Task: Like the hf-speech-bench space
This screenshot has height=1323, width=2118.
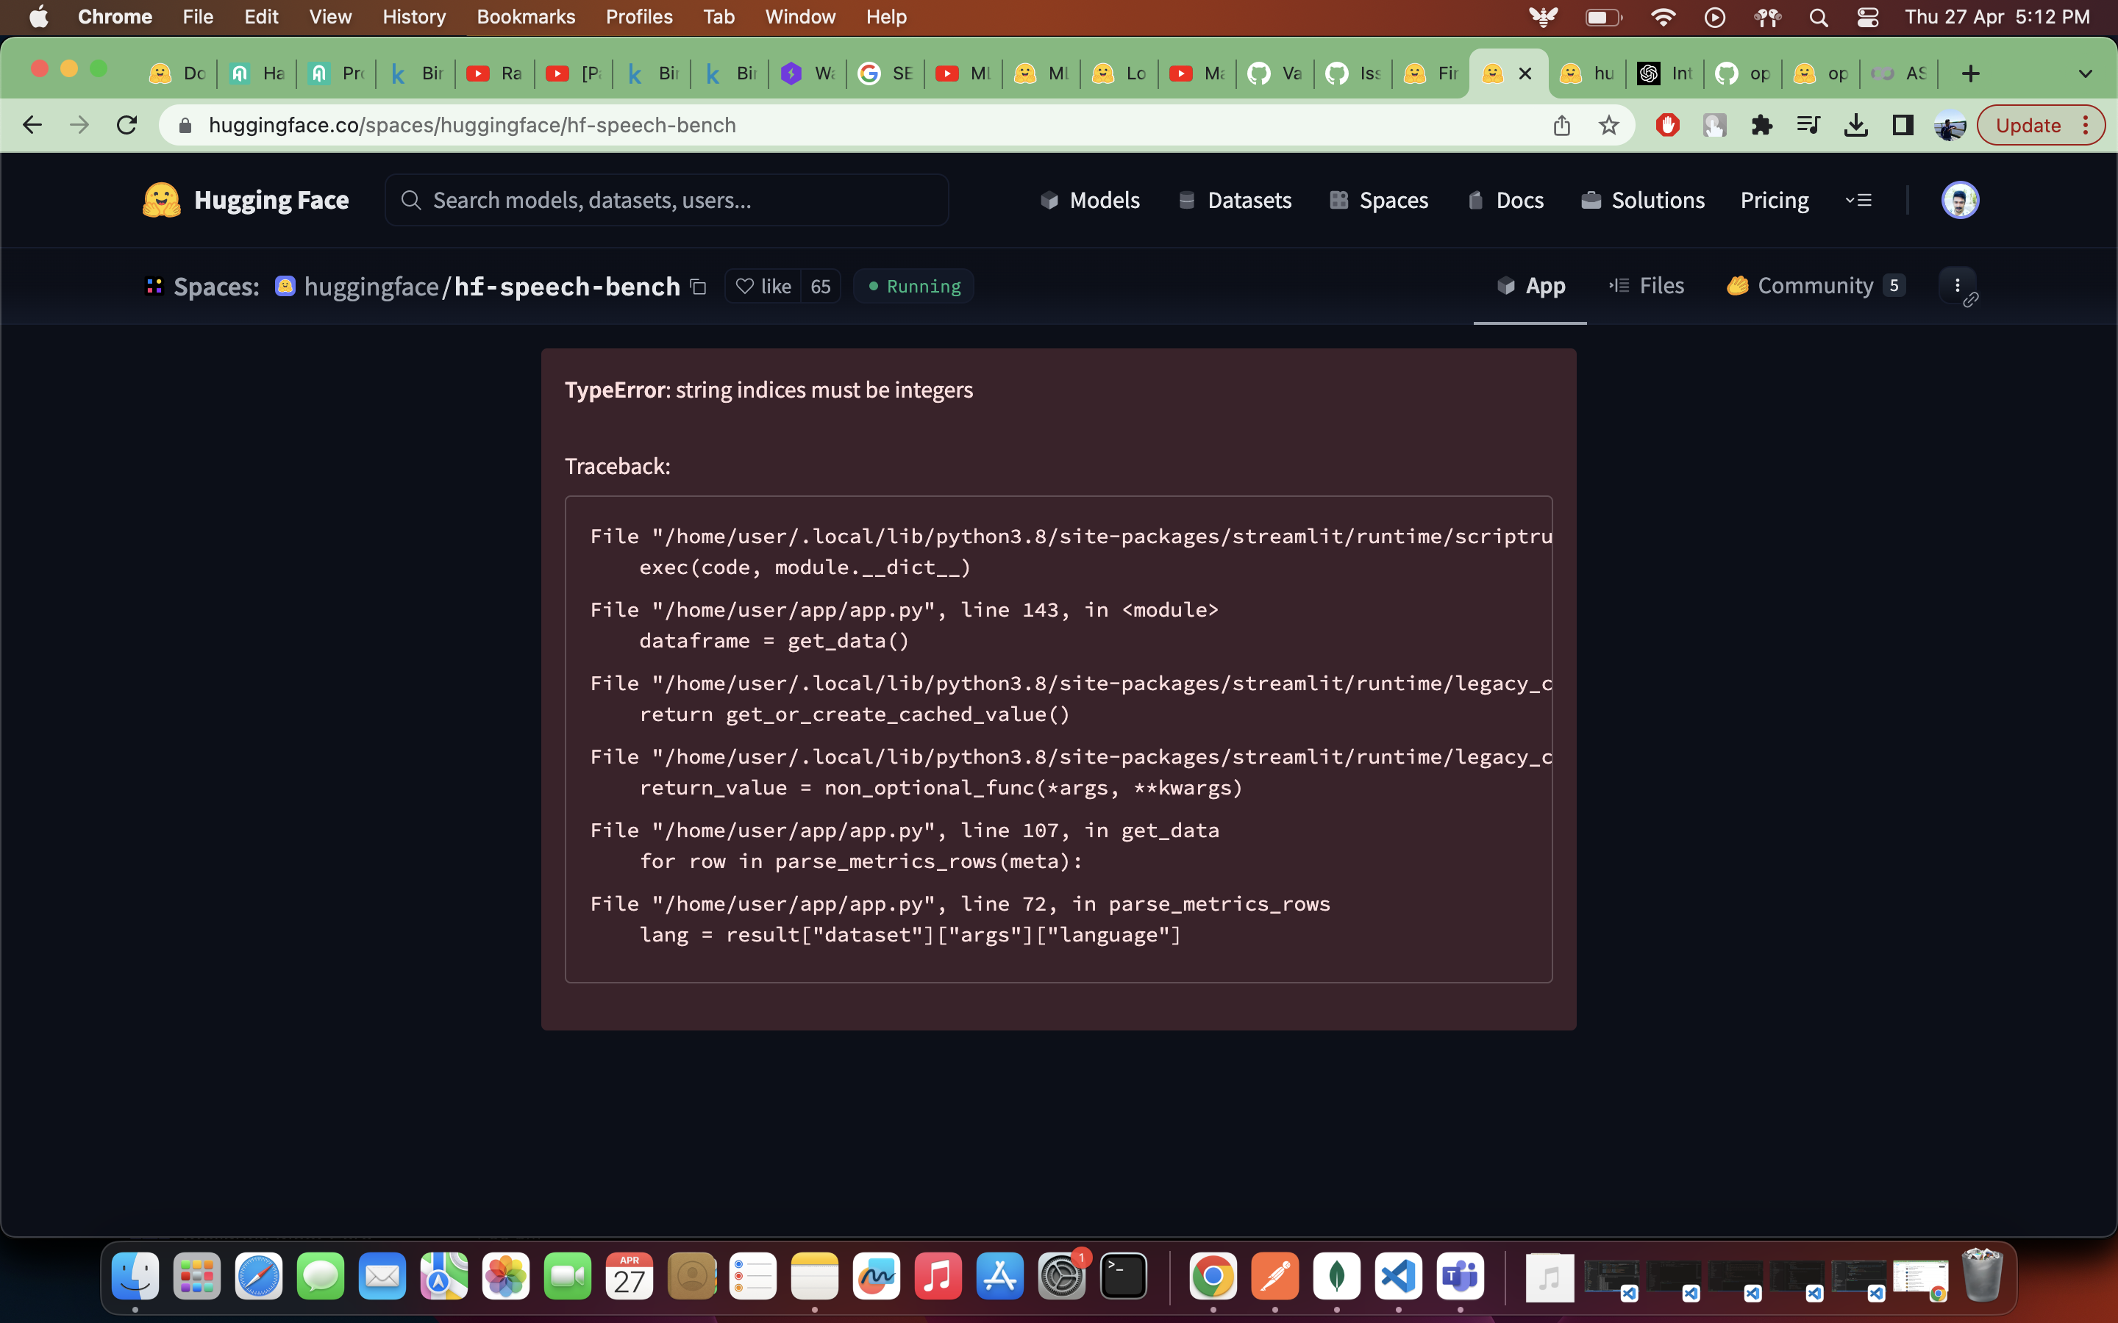Action: point(763,287)
